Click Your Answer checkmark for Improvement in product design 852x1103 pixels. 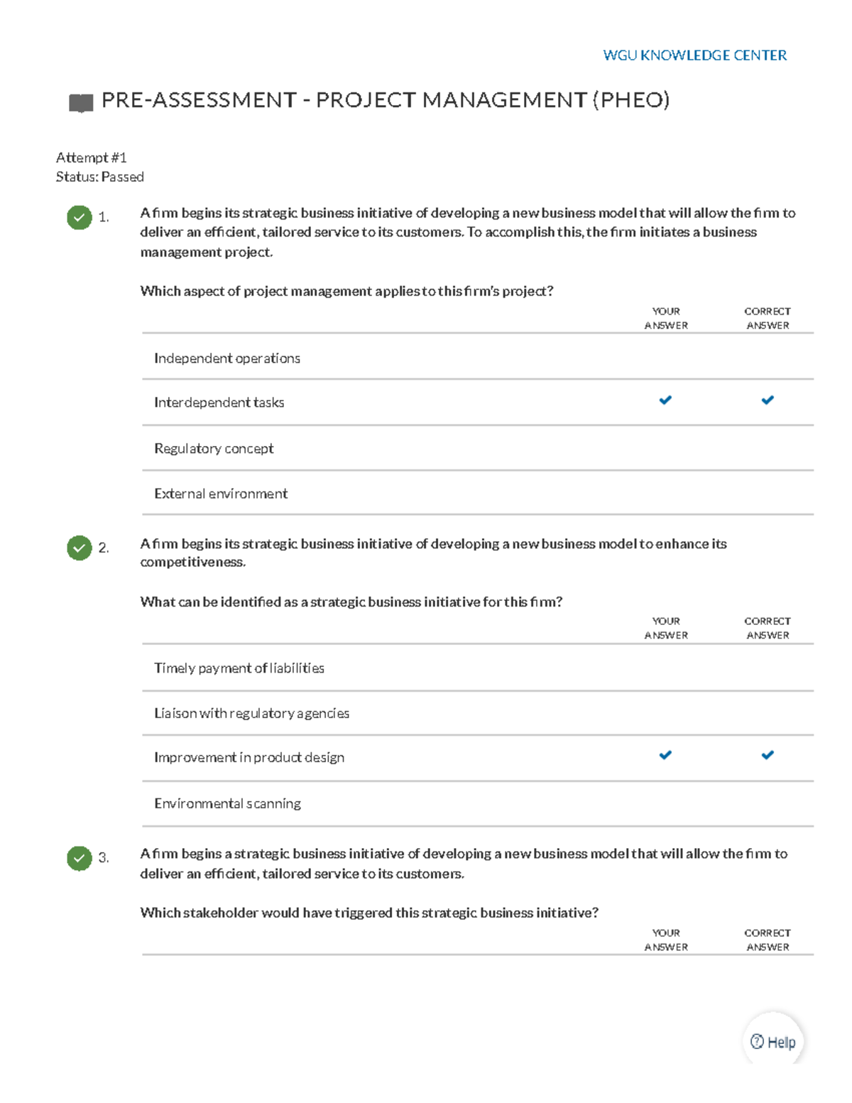[x=665, y=755]
